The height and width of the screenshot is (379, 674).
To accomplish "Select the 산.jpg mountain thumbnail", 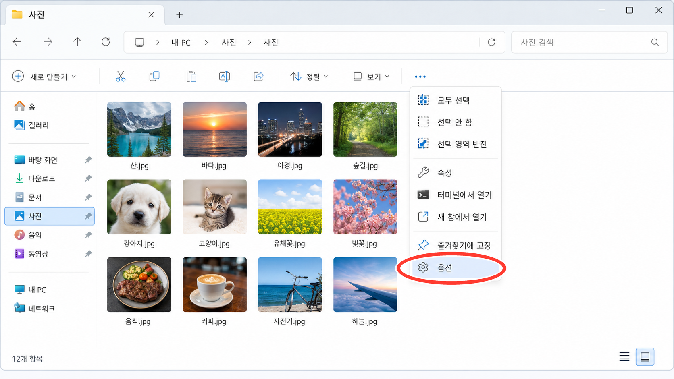I will click(139, 129).
